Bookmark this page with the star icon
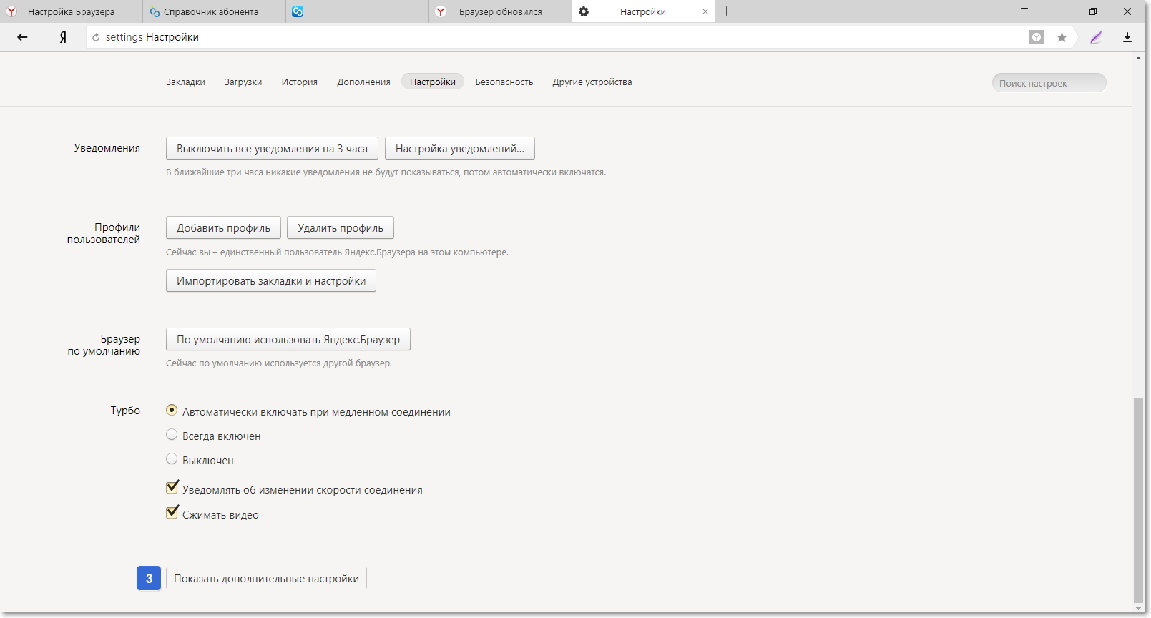This screenshot has height=618, width=1151. 1062,37
